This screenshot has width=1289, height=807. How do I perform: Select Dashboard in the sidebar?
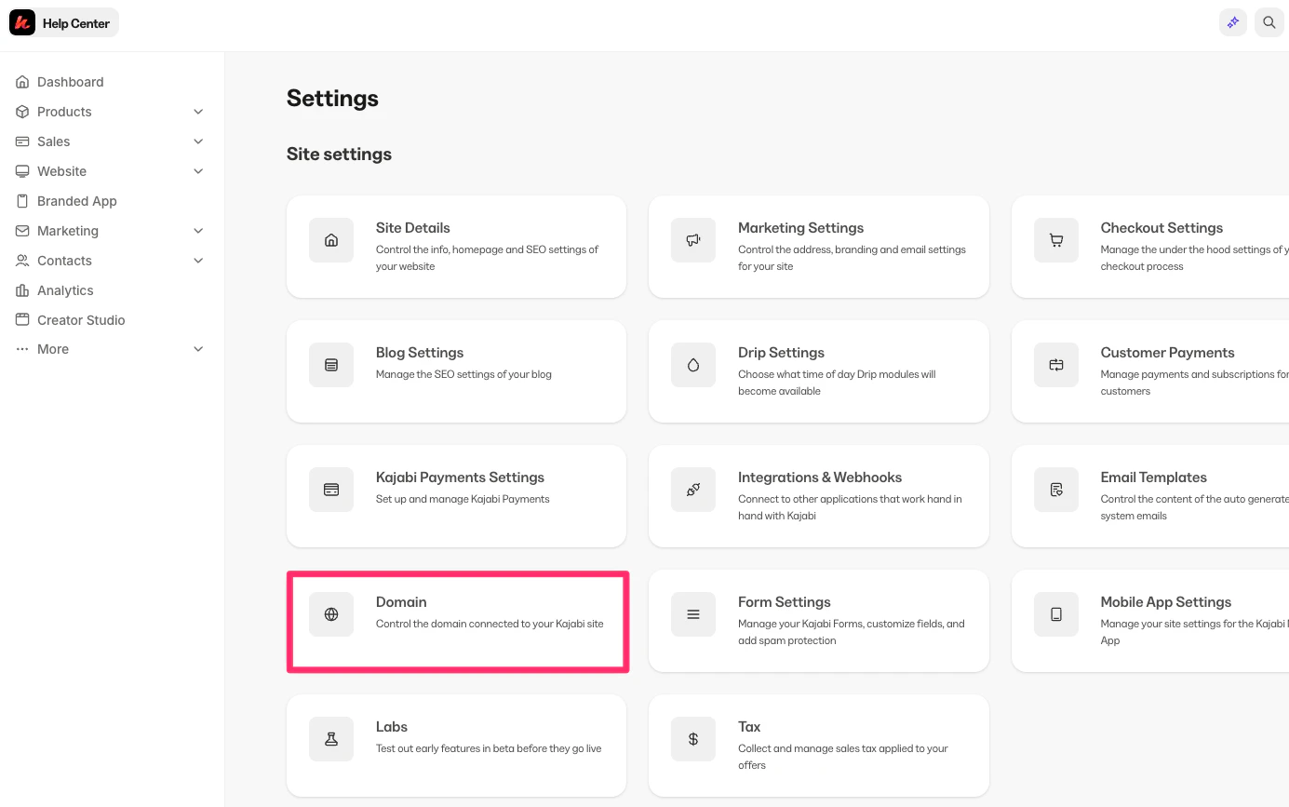pyautogui.click(x=70, y=81)
